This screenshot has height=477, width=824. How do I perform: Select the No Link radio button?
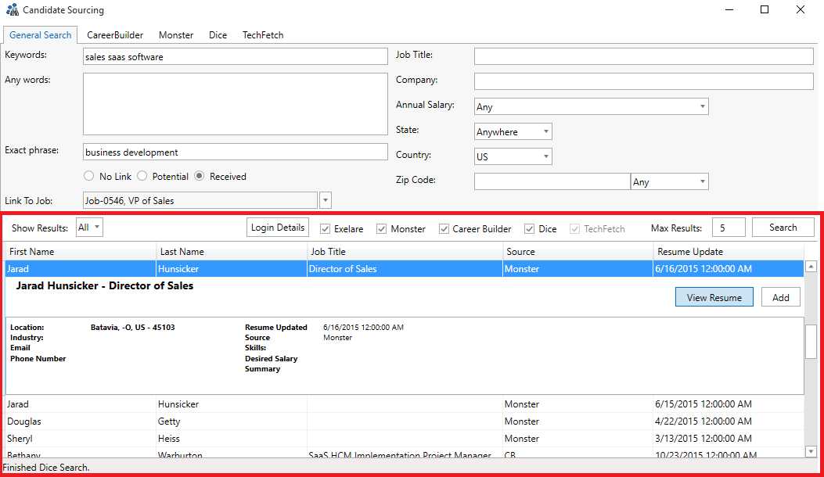(x=88, y=176)
